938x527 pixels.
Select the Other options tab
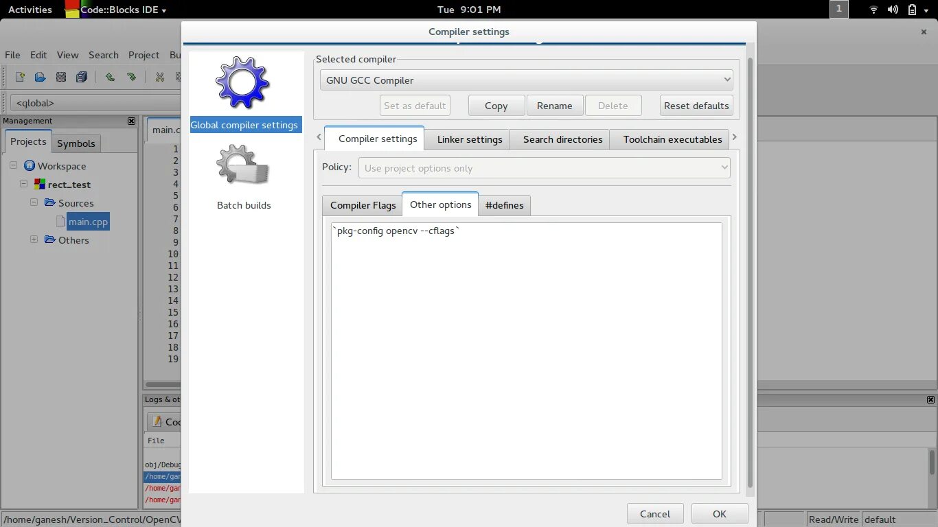click(440, 204)
